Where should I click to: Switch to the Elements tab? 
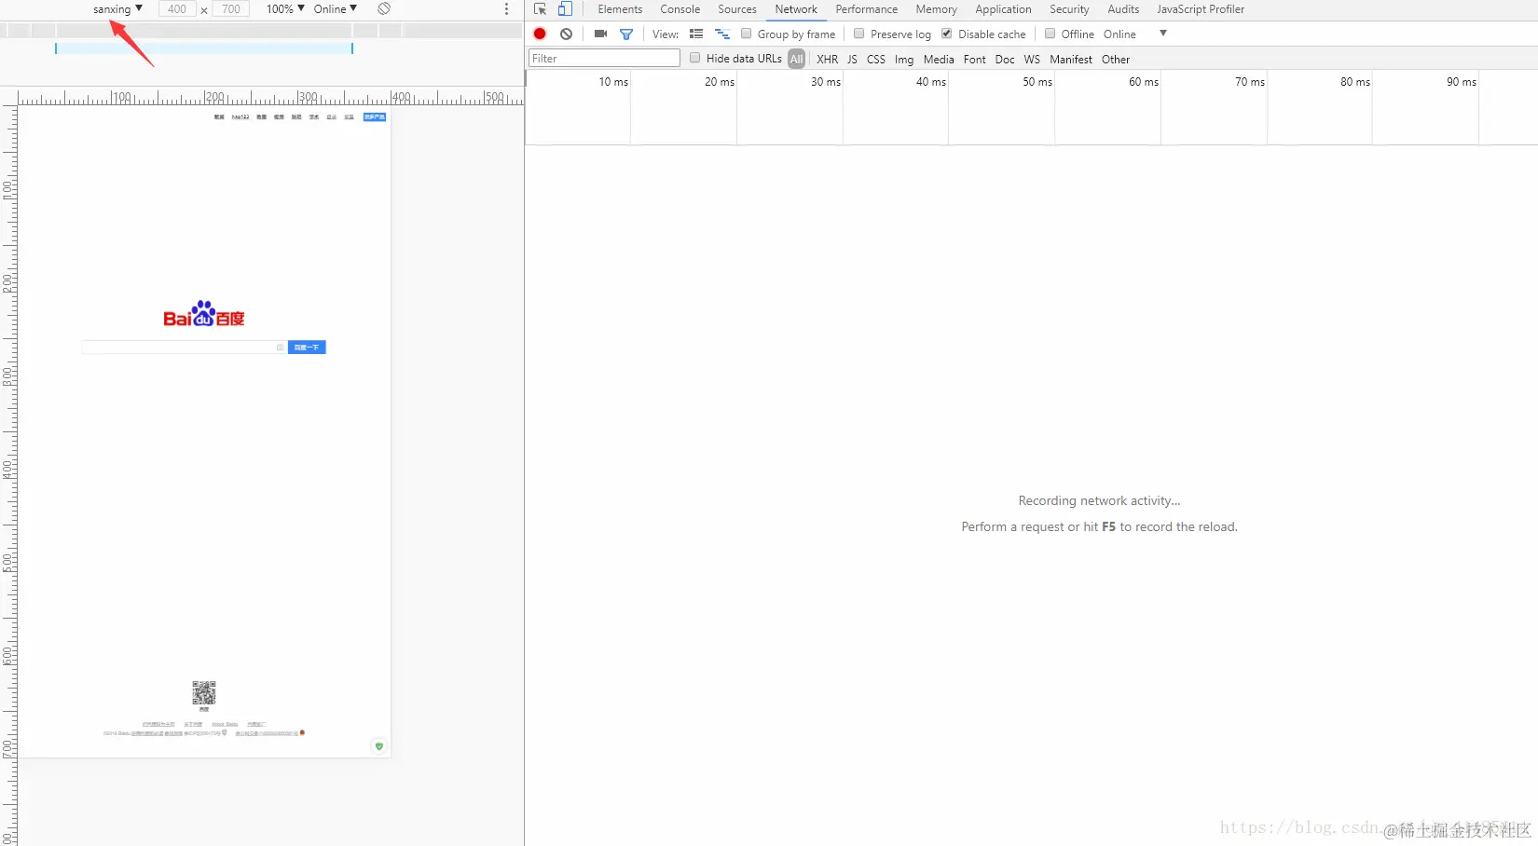pos(620,9)
